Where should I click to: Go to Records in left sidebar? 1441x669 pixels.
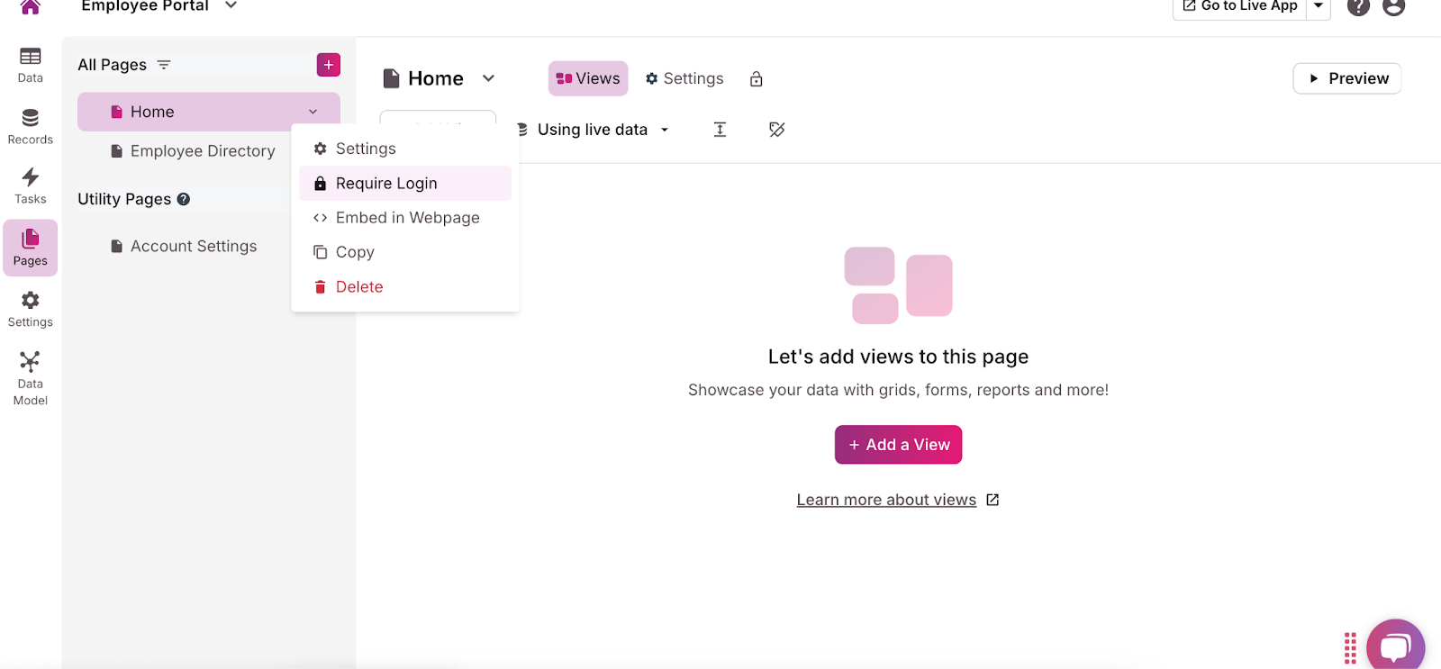(30, 127)
